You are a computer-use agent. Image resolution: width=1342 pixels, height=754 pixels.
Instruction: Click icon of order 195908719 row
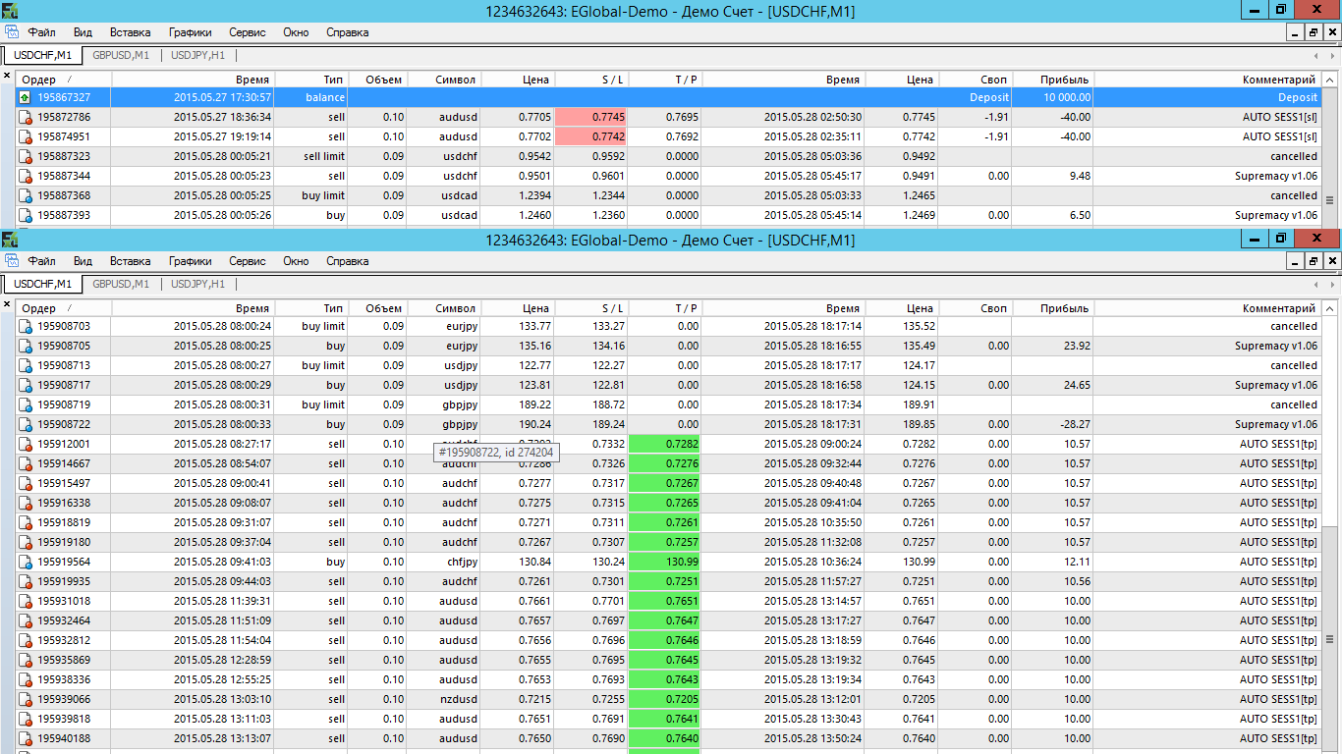[26, 404]
